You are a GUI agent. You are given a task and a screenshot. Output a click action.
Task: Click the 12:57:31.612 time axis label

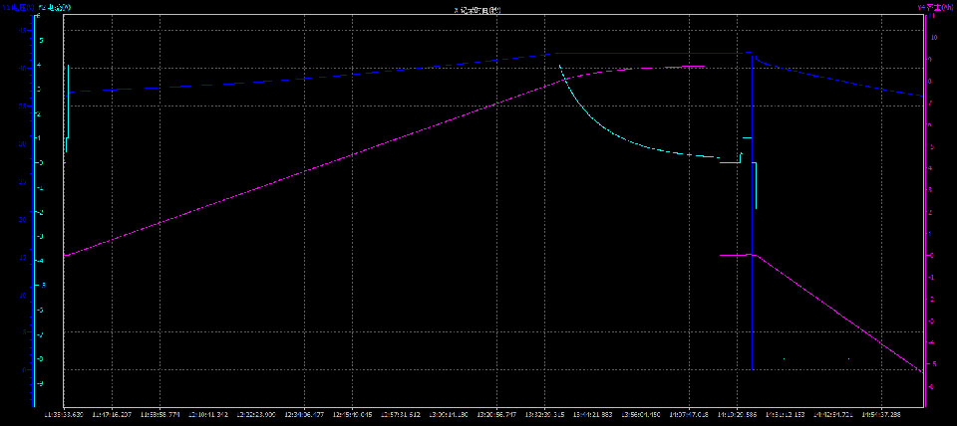[401, 414]
